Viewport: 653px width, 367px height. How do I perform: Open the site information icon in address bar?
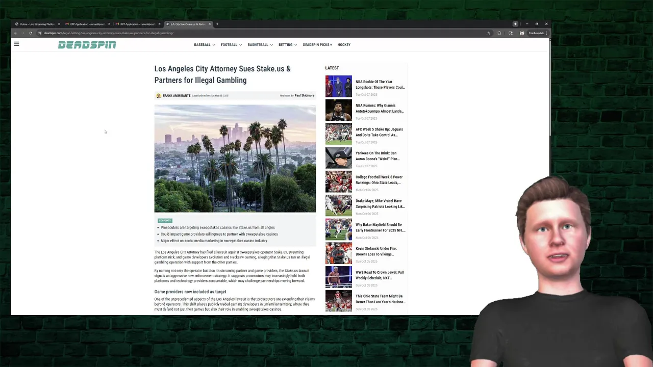point(40,33)
